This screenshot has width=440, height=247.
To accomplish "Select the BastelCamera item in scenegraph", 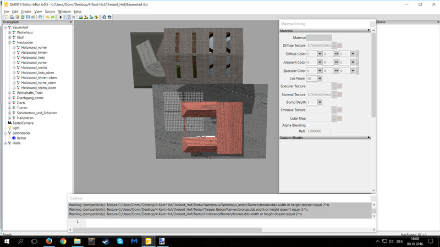I will [22, 123].
